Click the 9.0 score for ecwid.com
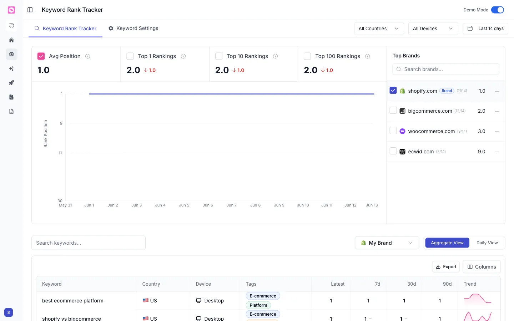 tap(482, 152)
